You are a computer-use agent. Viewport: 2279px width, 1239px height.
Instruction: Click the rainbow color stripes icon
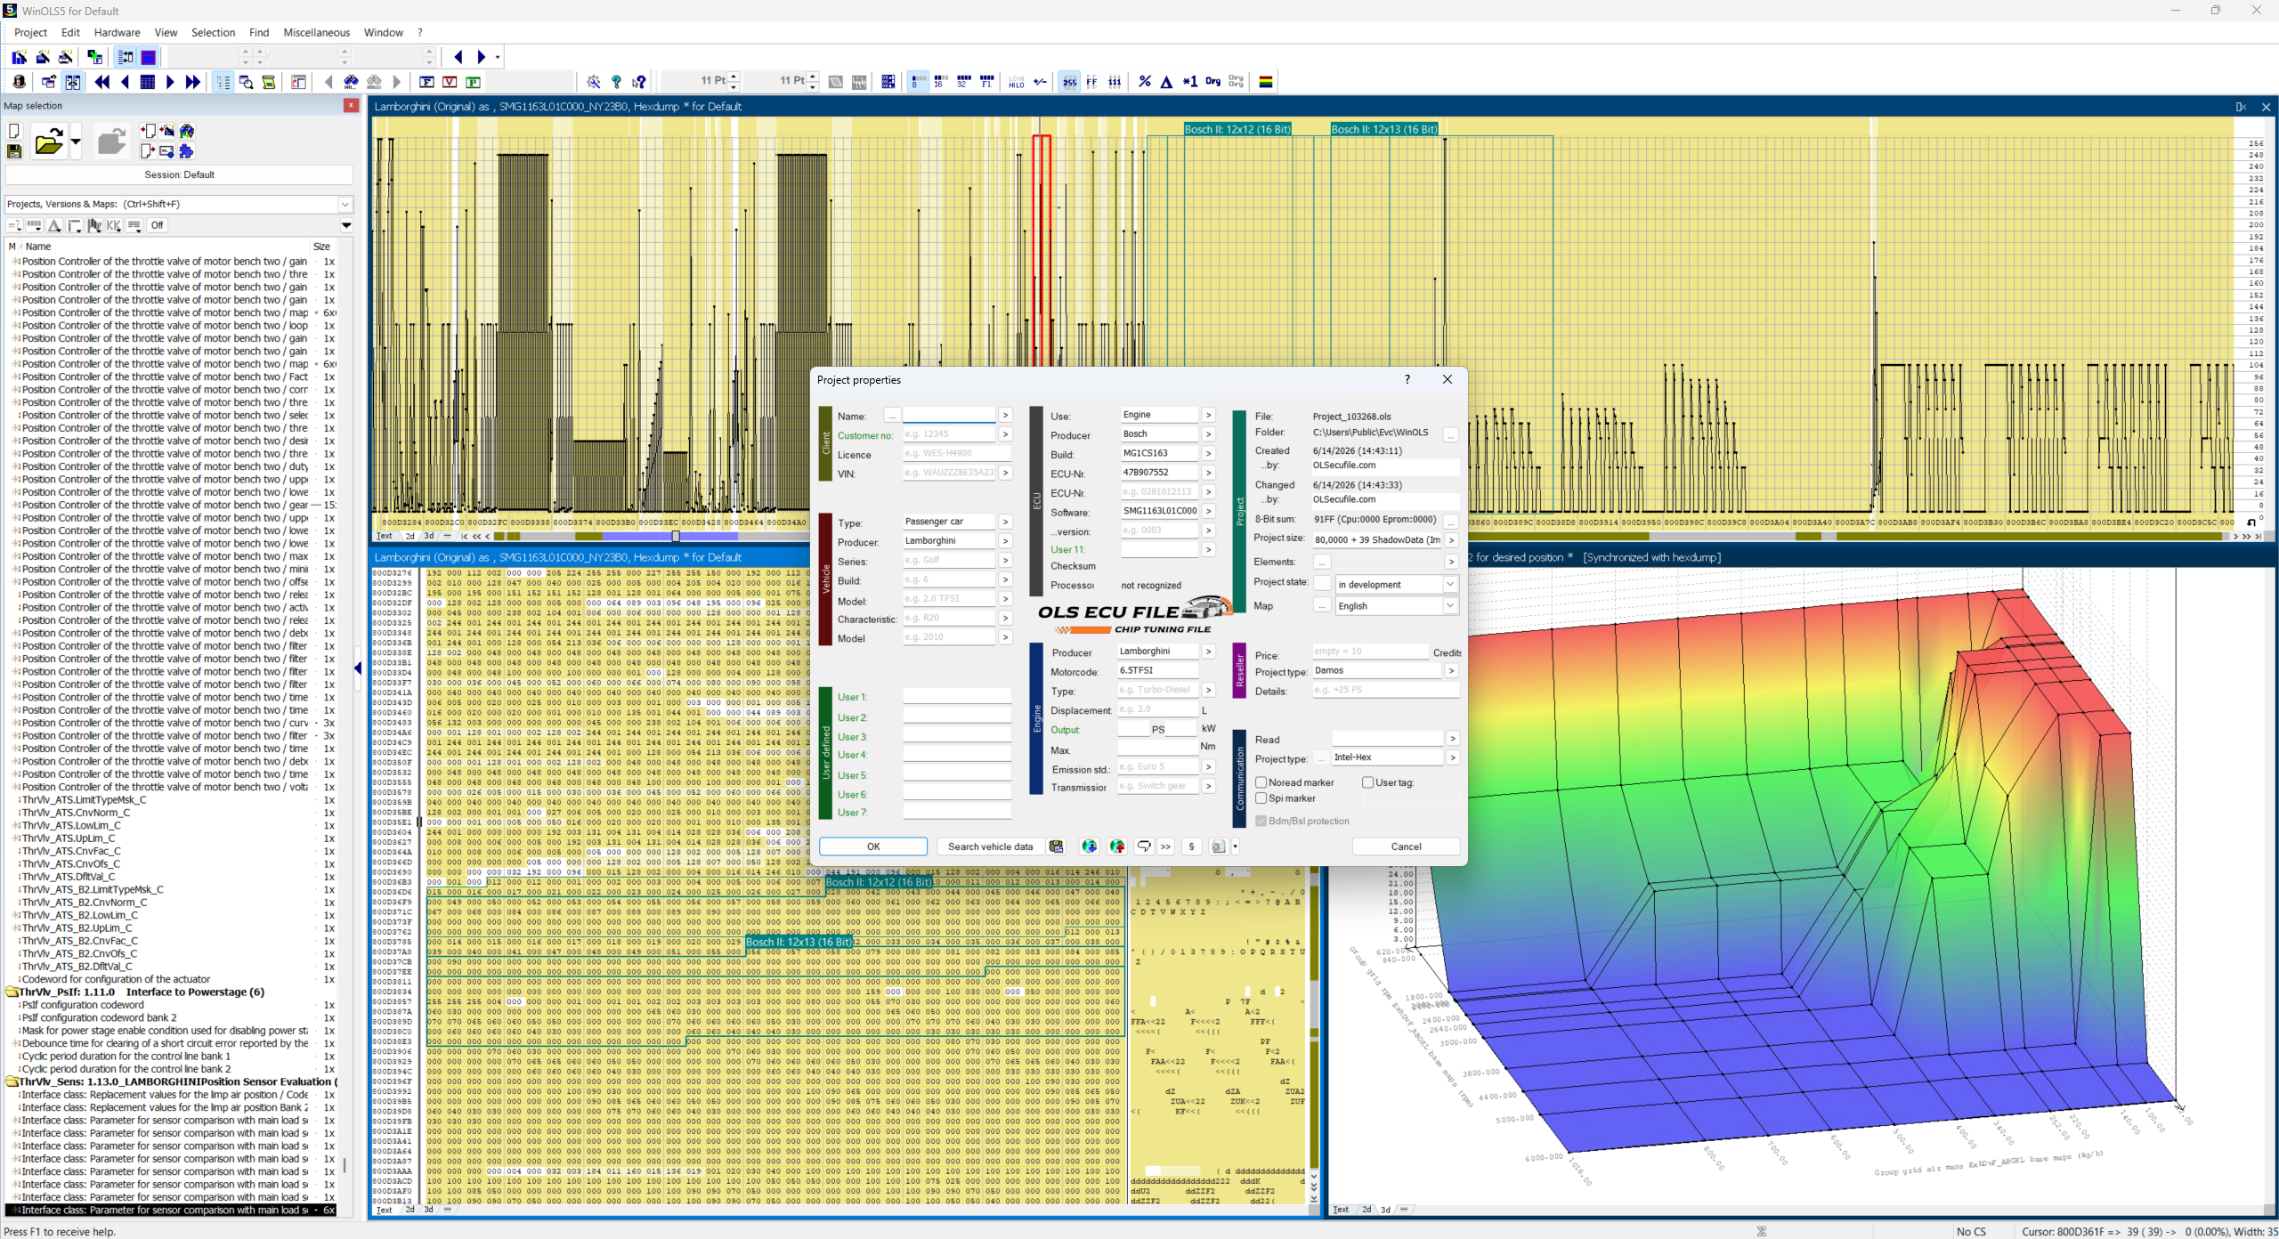pos(1266,82)
